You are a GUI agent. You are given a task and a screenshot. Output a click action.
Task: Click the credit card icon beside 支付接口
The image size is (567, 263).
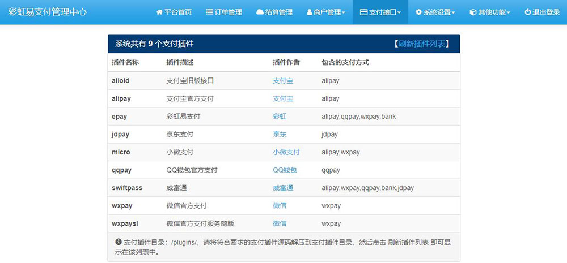pyautogui.click(x=364, y=12)
